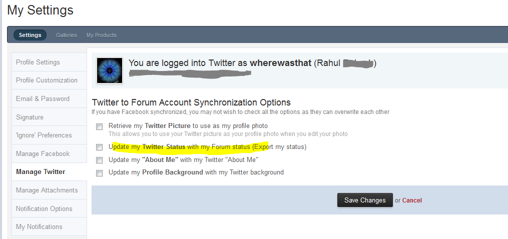This screenshot has width=508, height=239.
Task: Select the Settings tab
Action: 30,35
